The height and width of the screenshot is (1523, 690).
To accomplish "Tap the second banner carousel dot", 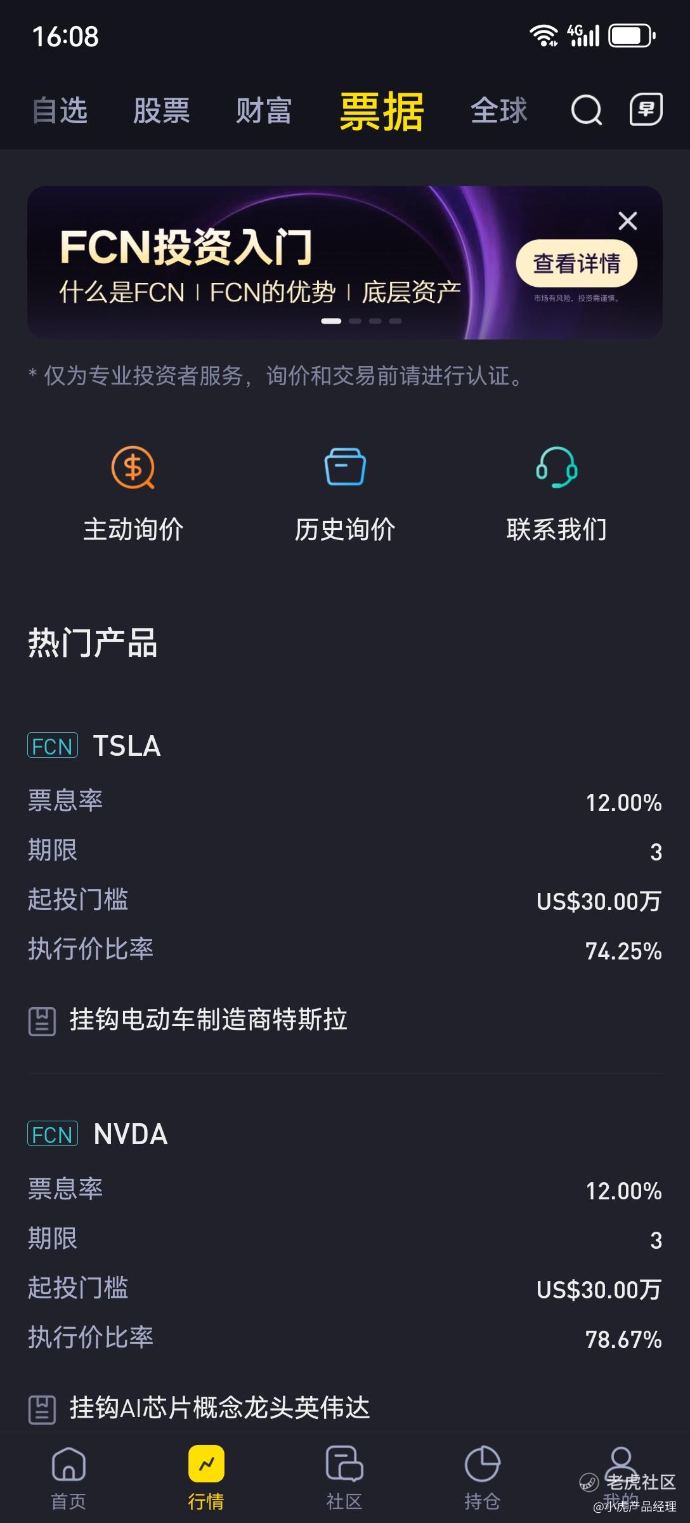I will coord(355,321).
